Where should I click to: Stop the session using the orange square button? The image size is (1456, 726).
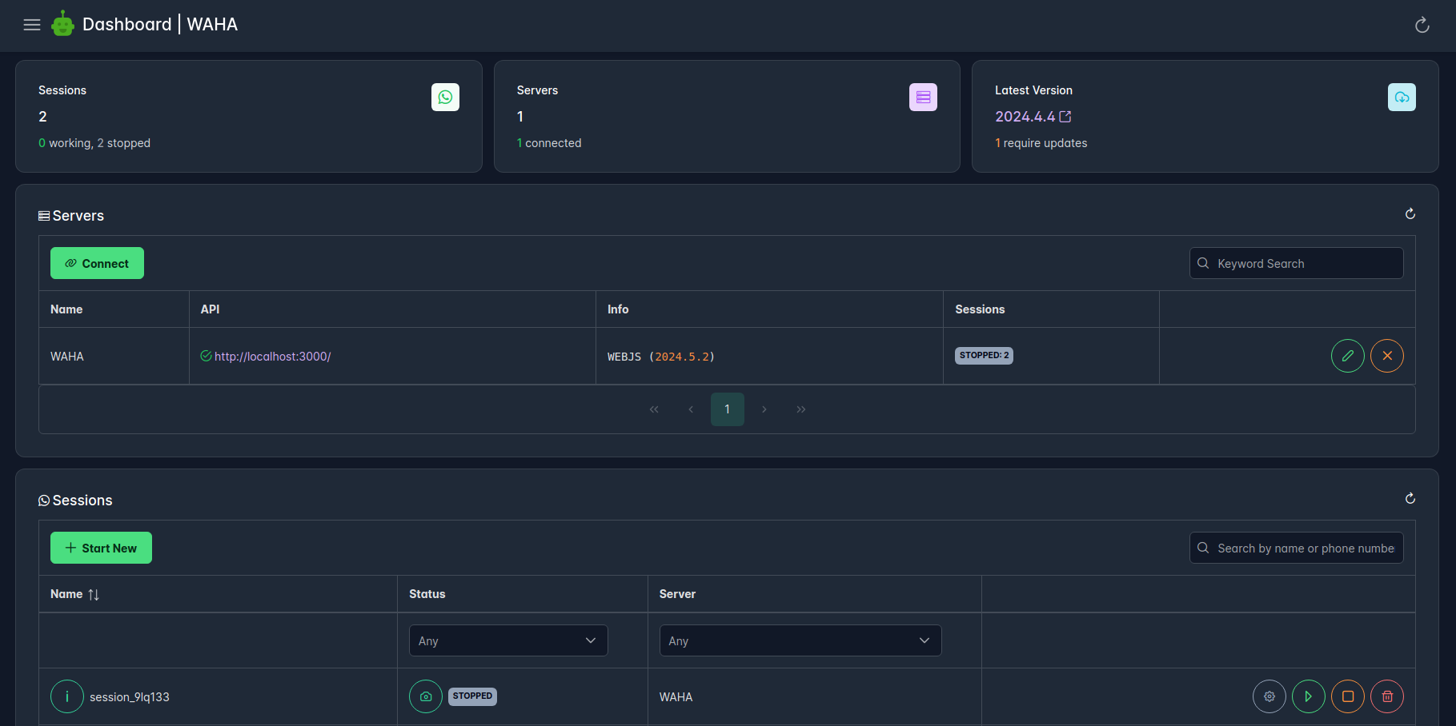pos(1348,696)
